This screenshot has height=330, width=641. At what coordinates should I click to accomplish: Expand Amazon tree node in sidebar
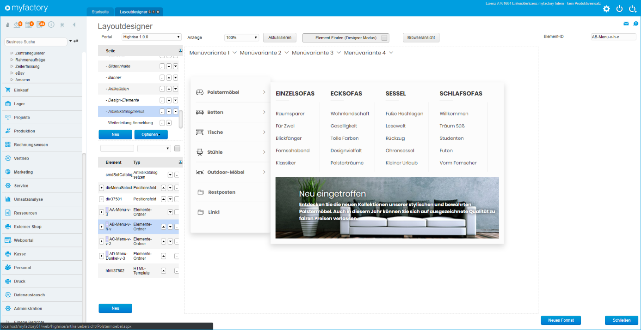click(12, 80)
